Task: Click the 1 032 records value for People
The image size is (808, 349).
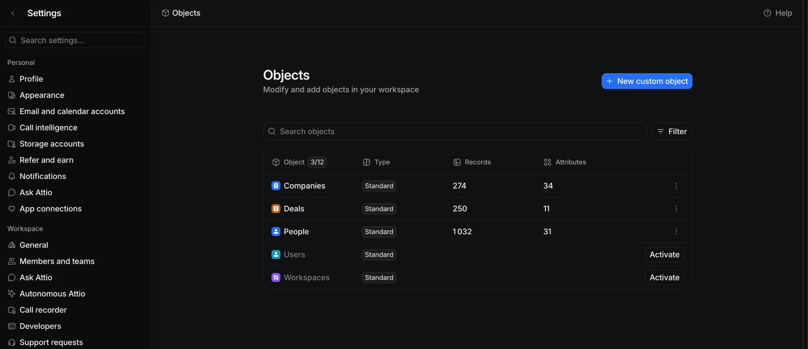Action: 462,231
